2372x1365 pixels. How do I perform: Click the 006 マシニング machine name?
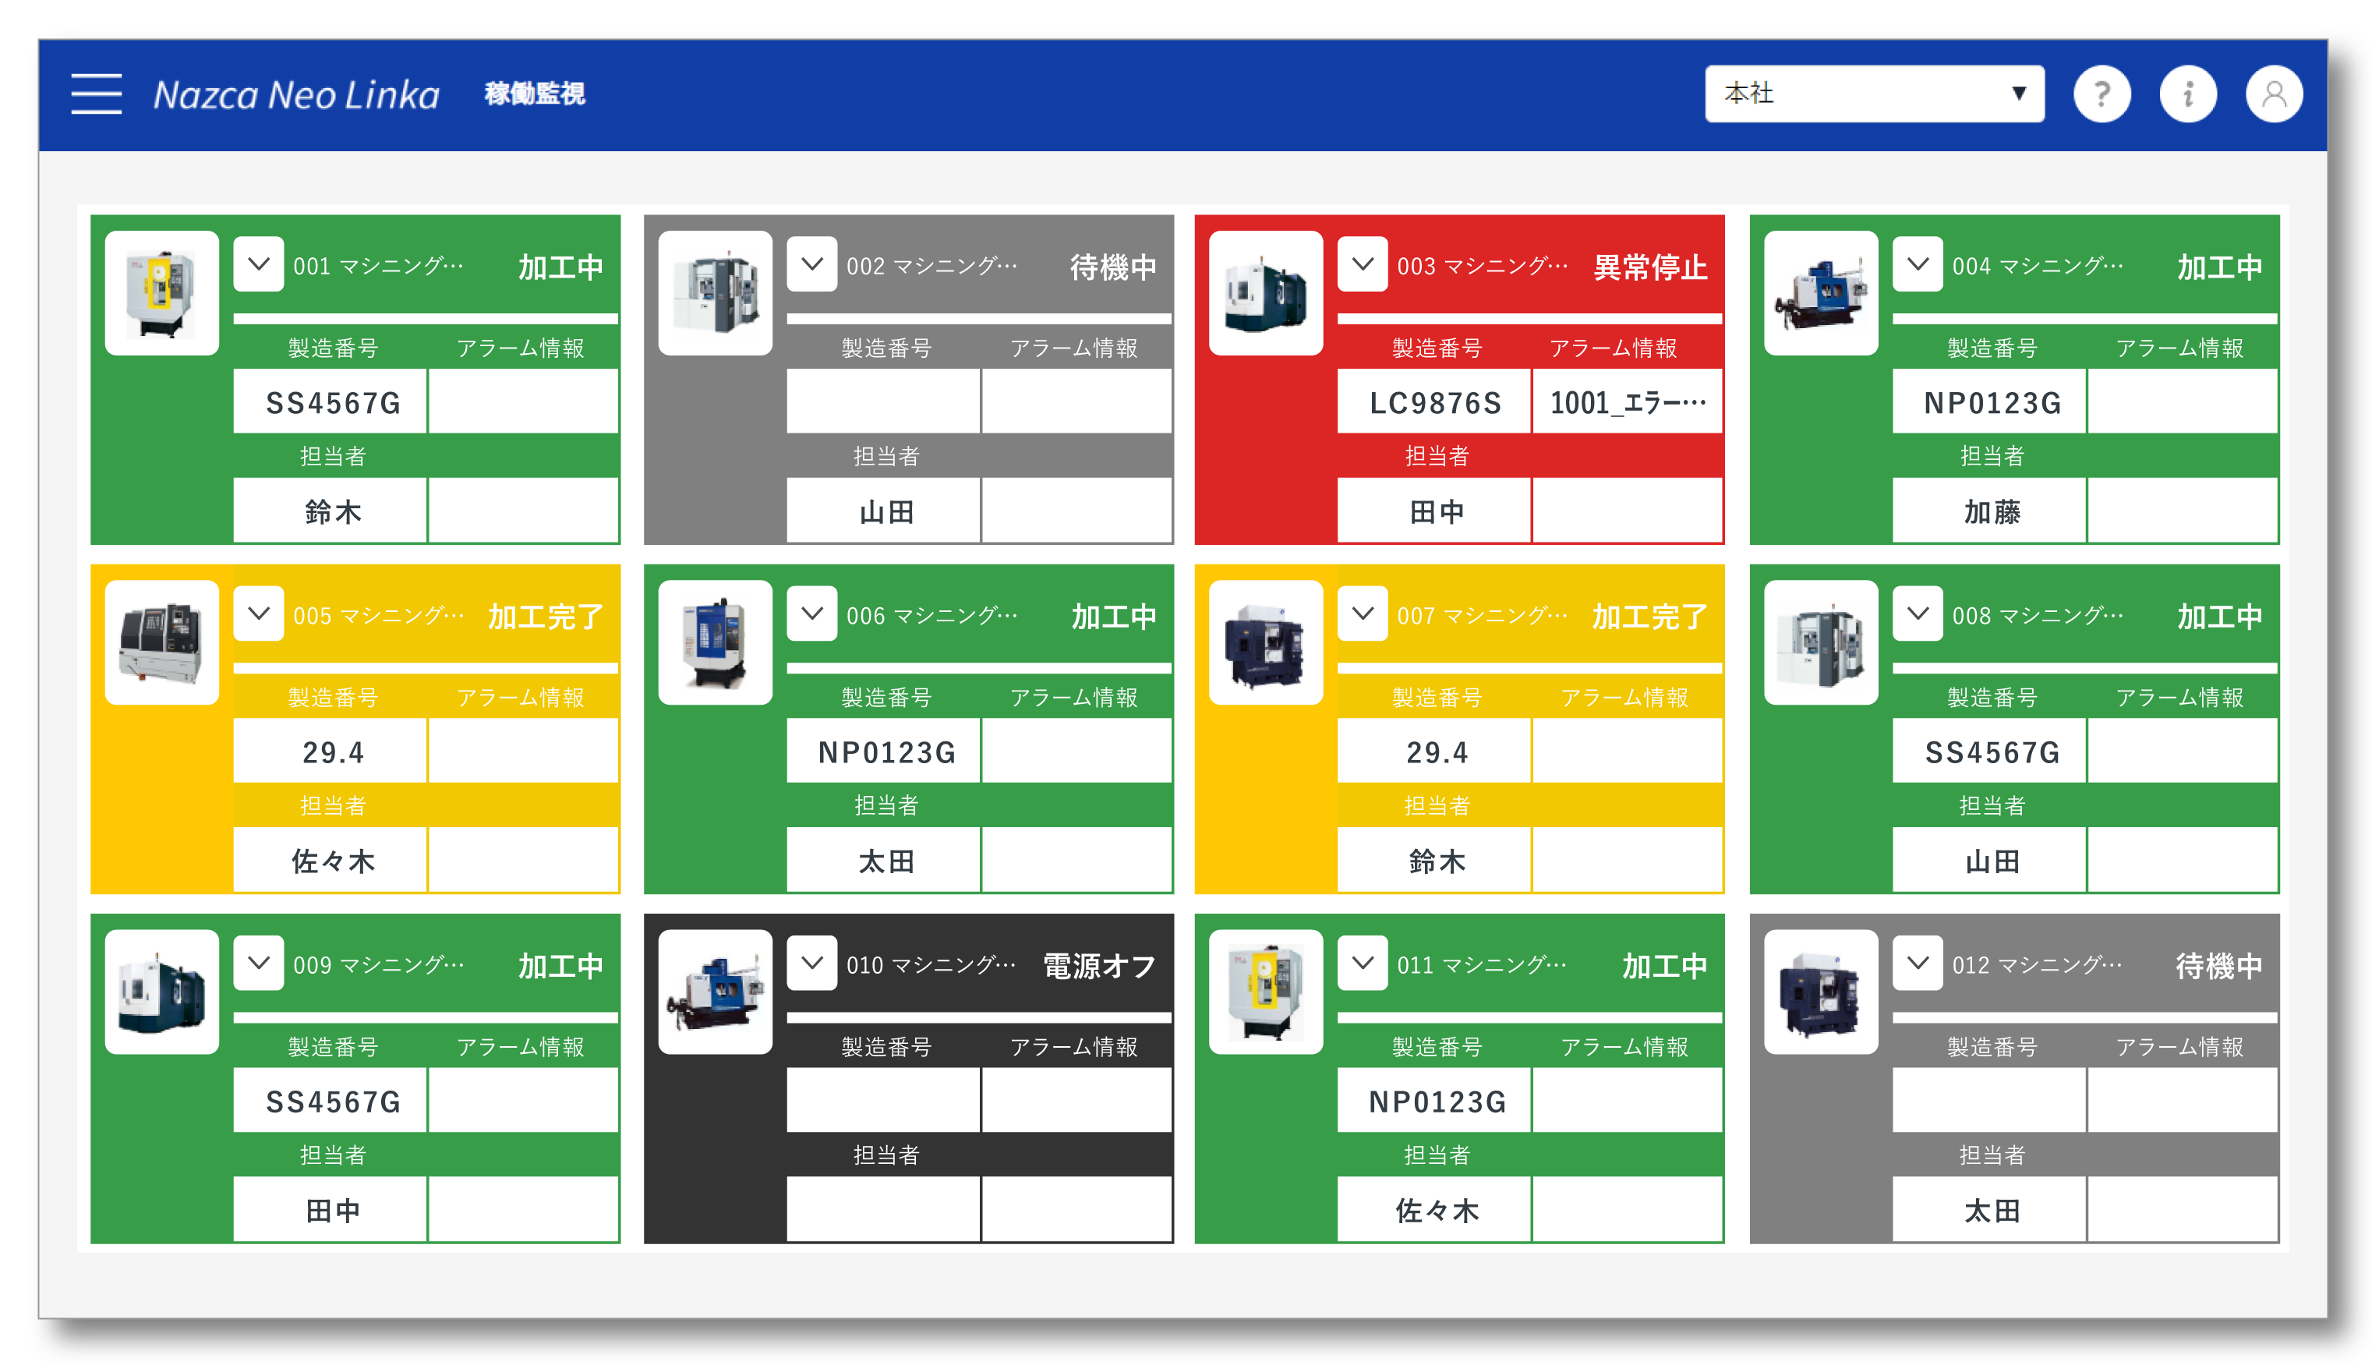point(931,616)
